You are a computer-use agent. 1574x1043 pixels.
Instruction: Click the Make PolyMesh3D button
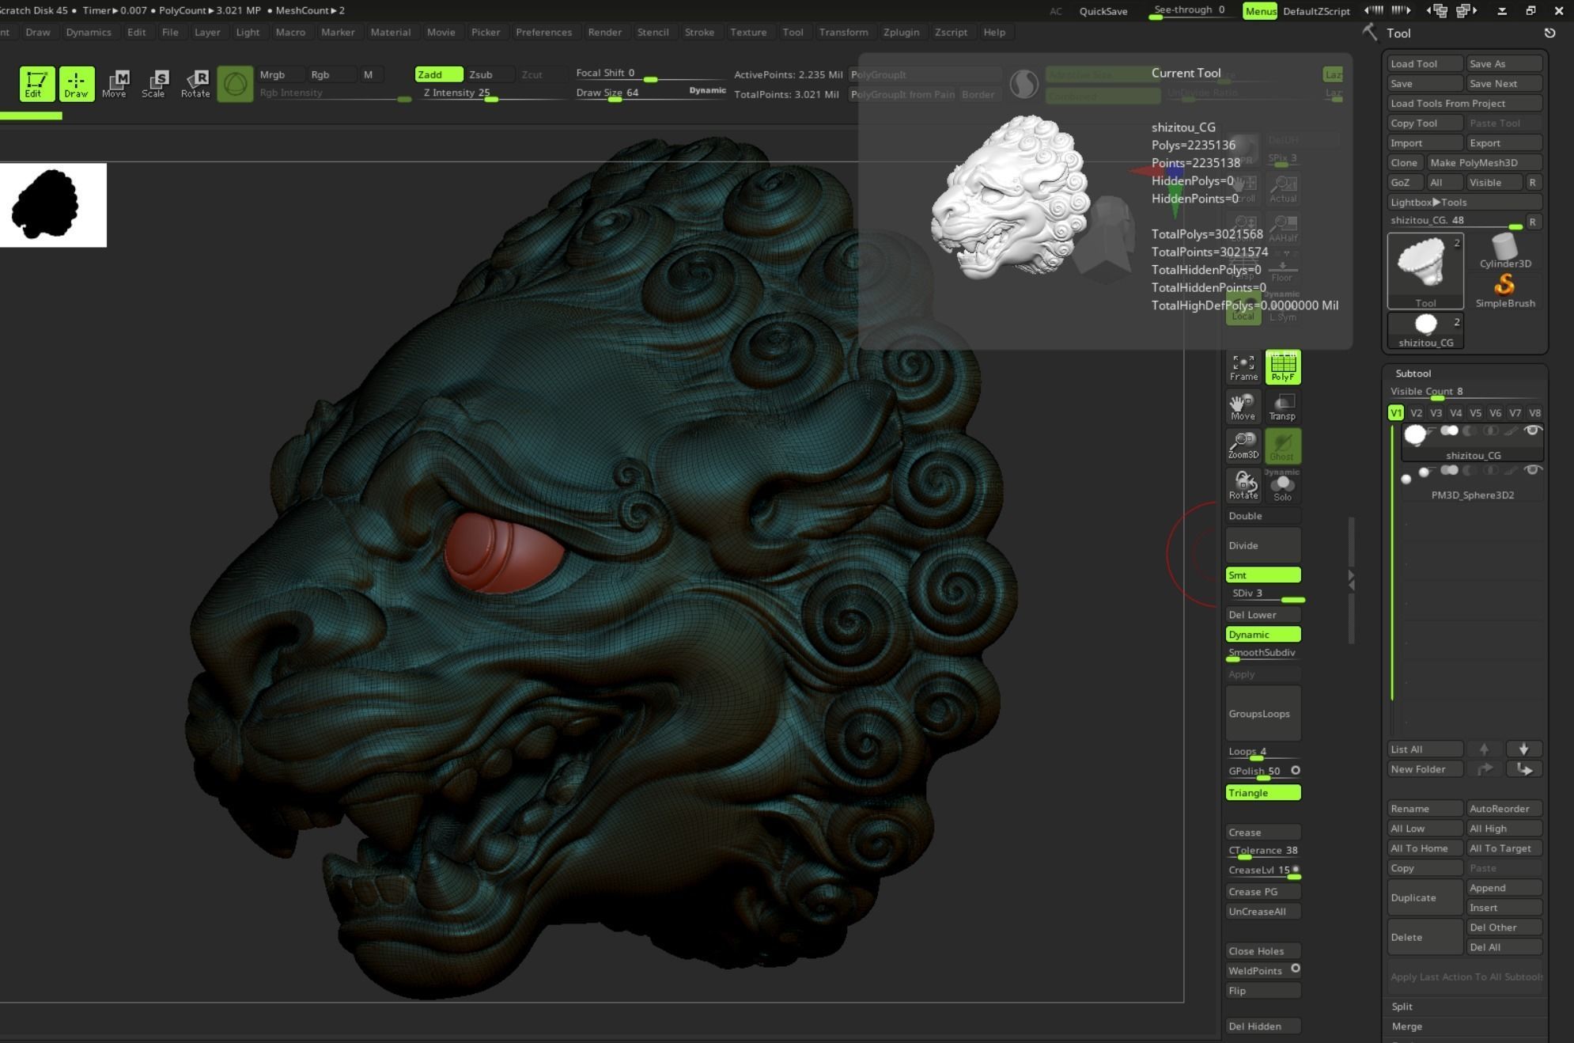click(1485, 163)
